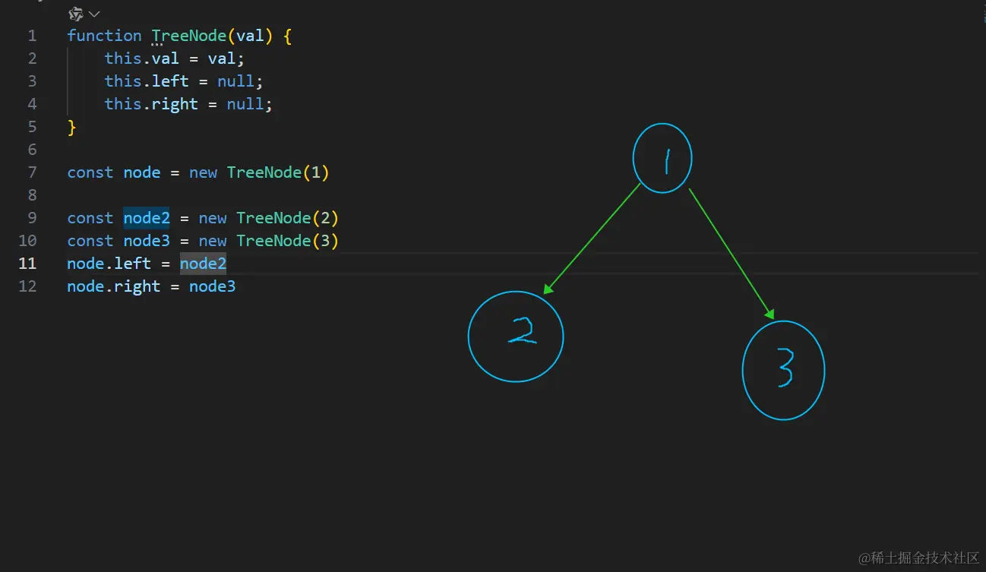Click the 'val' parameter in TreeNode(val)

249,36
